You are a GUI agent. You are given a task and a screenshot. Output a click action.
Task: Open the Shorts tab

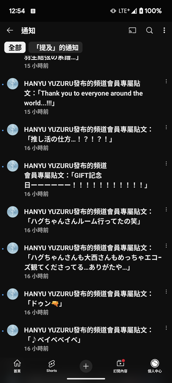[51, 366]
